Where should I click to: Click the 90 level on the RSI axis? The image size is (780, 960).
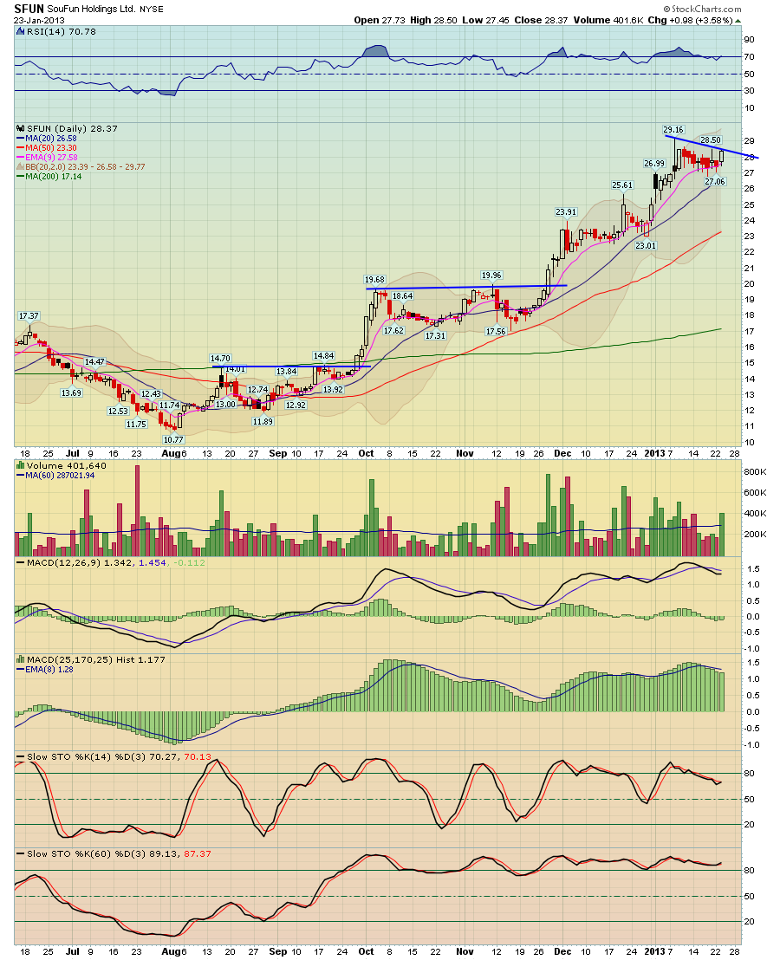(749, 39)
